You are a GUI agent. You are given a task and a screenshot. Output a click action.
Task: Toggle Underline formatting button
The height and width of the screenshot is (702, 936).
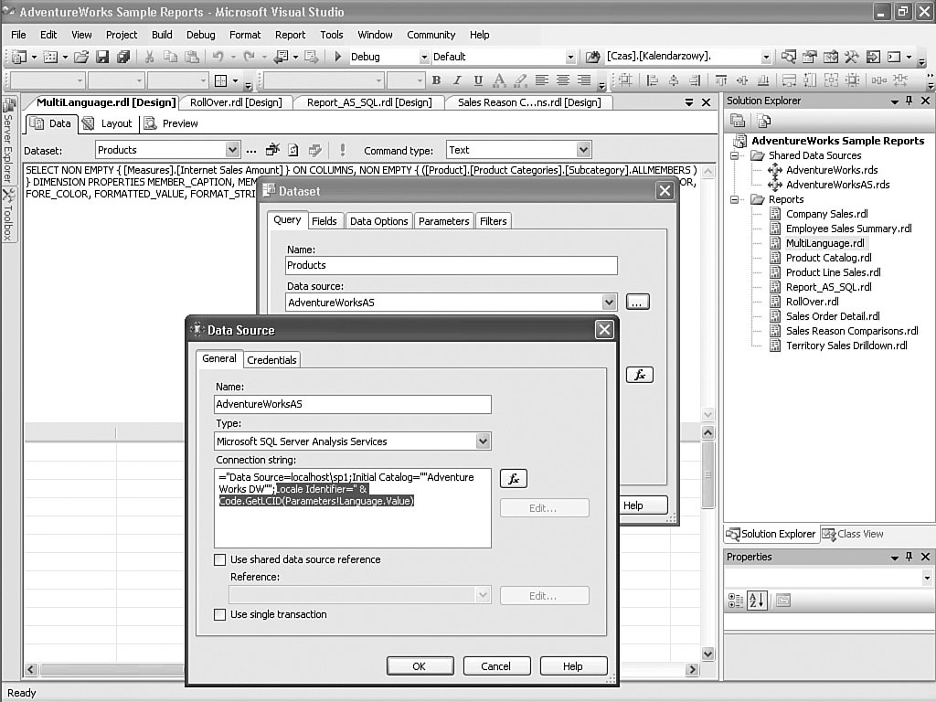(478, 80)
